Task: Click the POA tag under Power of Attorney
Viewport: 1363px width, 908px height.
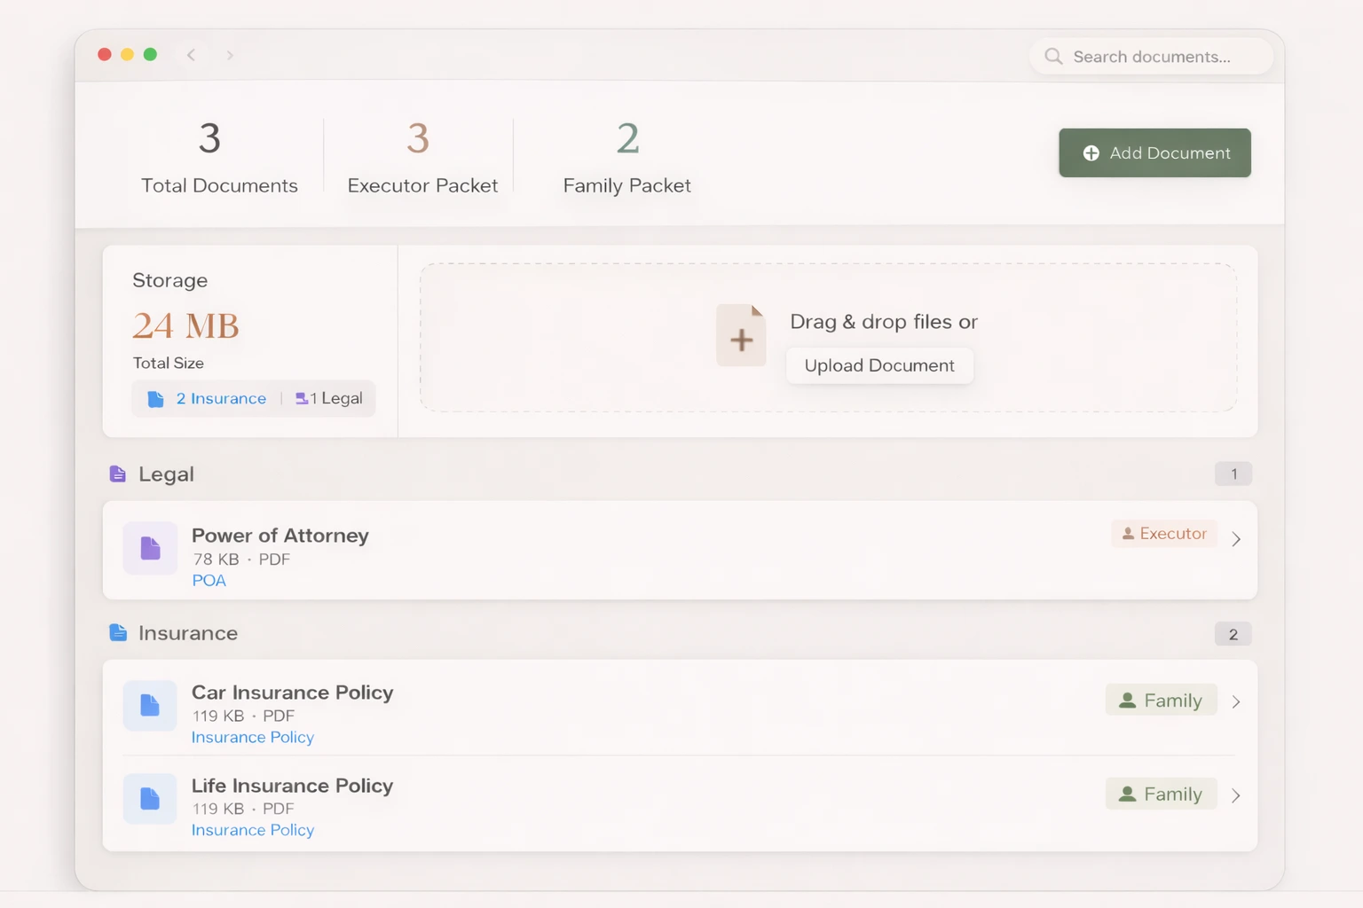Action: coord(209,580)
